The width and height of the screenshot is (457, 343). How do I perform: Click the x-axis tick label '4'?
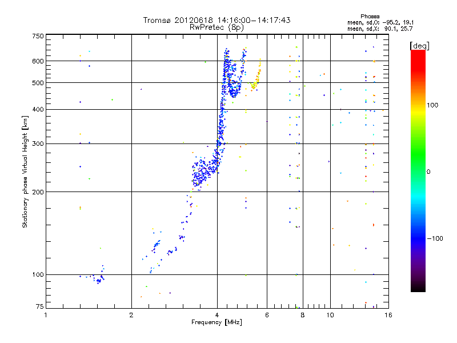click(x=217, y=315)
